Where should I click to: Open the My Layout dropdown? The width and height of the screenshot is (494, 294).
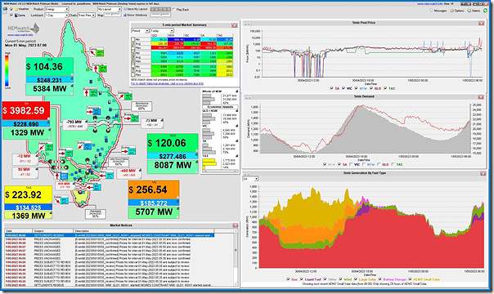point(110,10)
